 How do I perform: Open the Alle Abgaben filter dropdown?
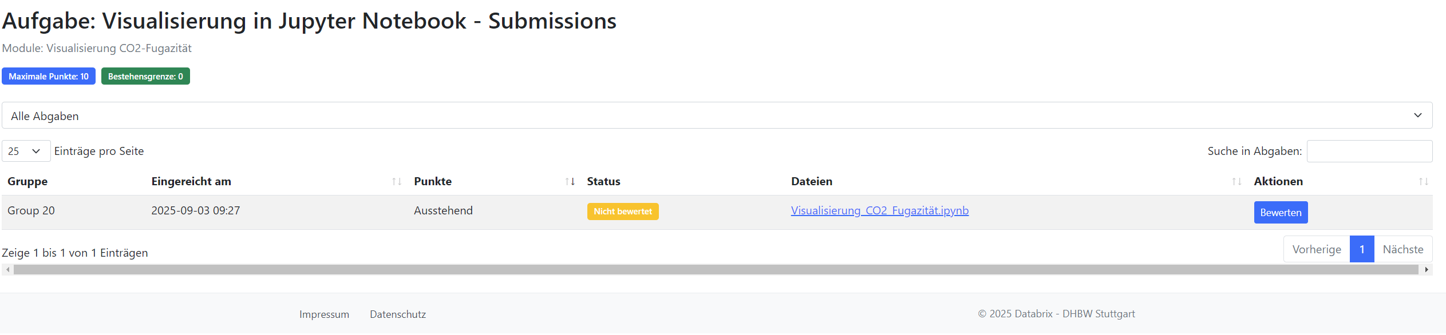717,115
